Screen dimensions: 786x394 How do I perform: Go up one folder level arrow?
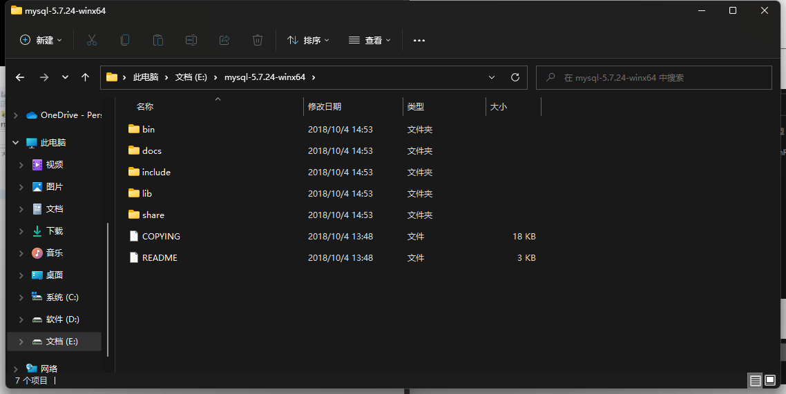tap(85, 77)
